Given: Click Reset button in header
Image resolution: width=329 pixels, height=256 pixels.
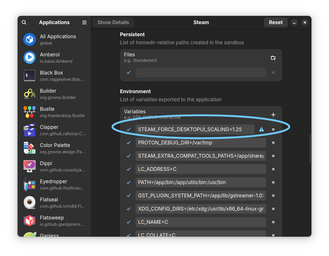Looking at the screenshot, I should 276,22.
